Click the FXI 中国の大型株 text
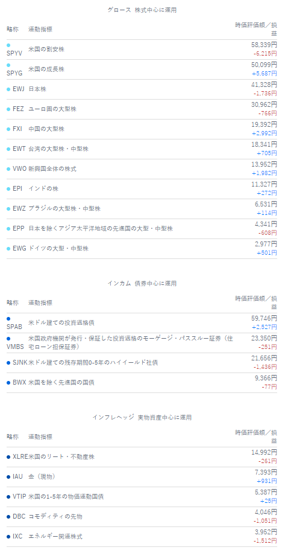282x550 pixels. tap(46, 129)
